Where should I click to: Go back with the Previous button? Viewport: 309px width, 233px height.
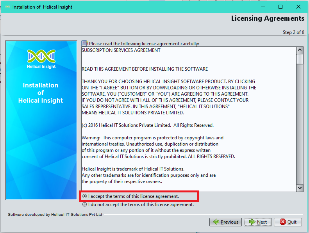(225, 222)
